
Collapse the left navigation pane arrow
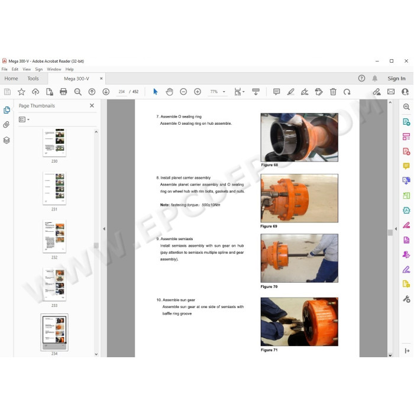point(104,229)
